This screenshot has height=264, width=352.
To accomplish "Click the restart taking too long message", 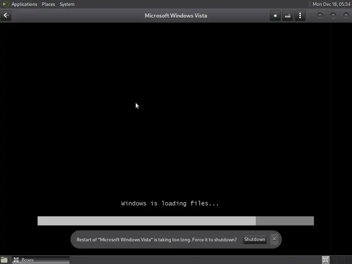I will [x=157, y=240].
